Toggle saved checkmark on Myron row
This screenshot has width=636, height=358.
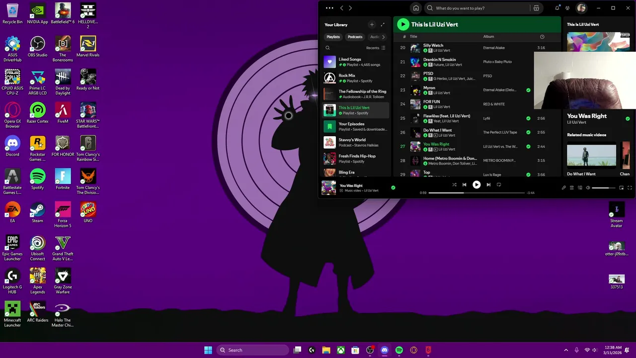point(528,90)
